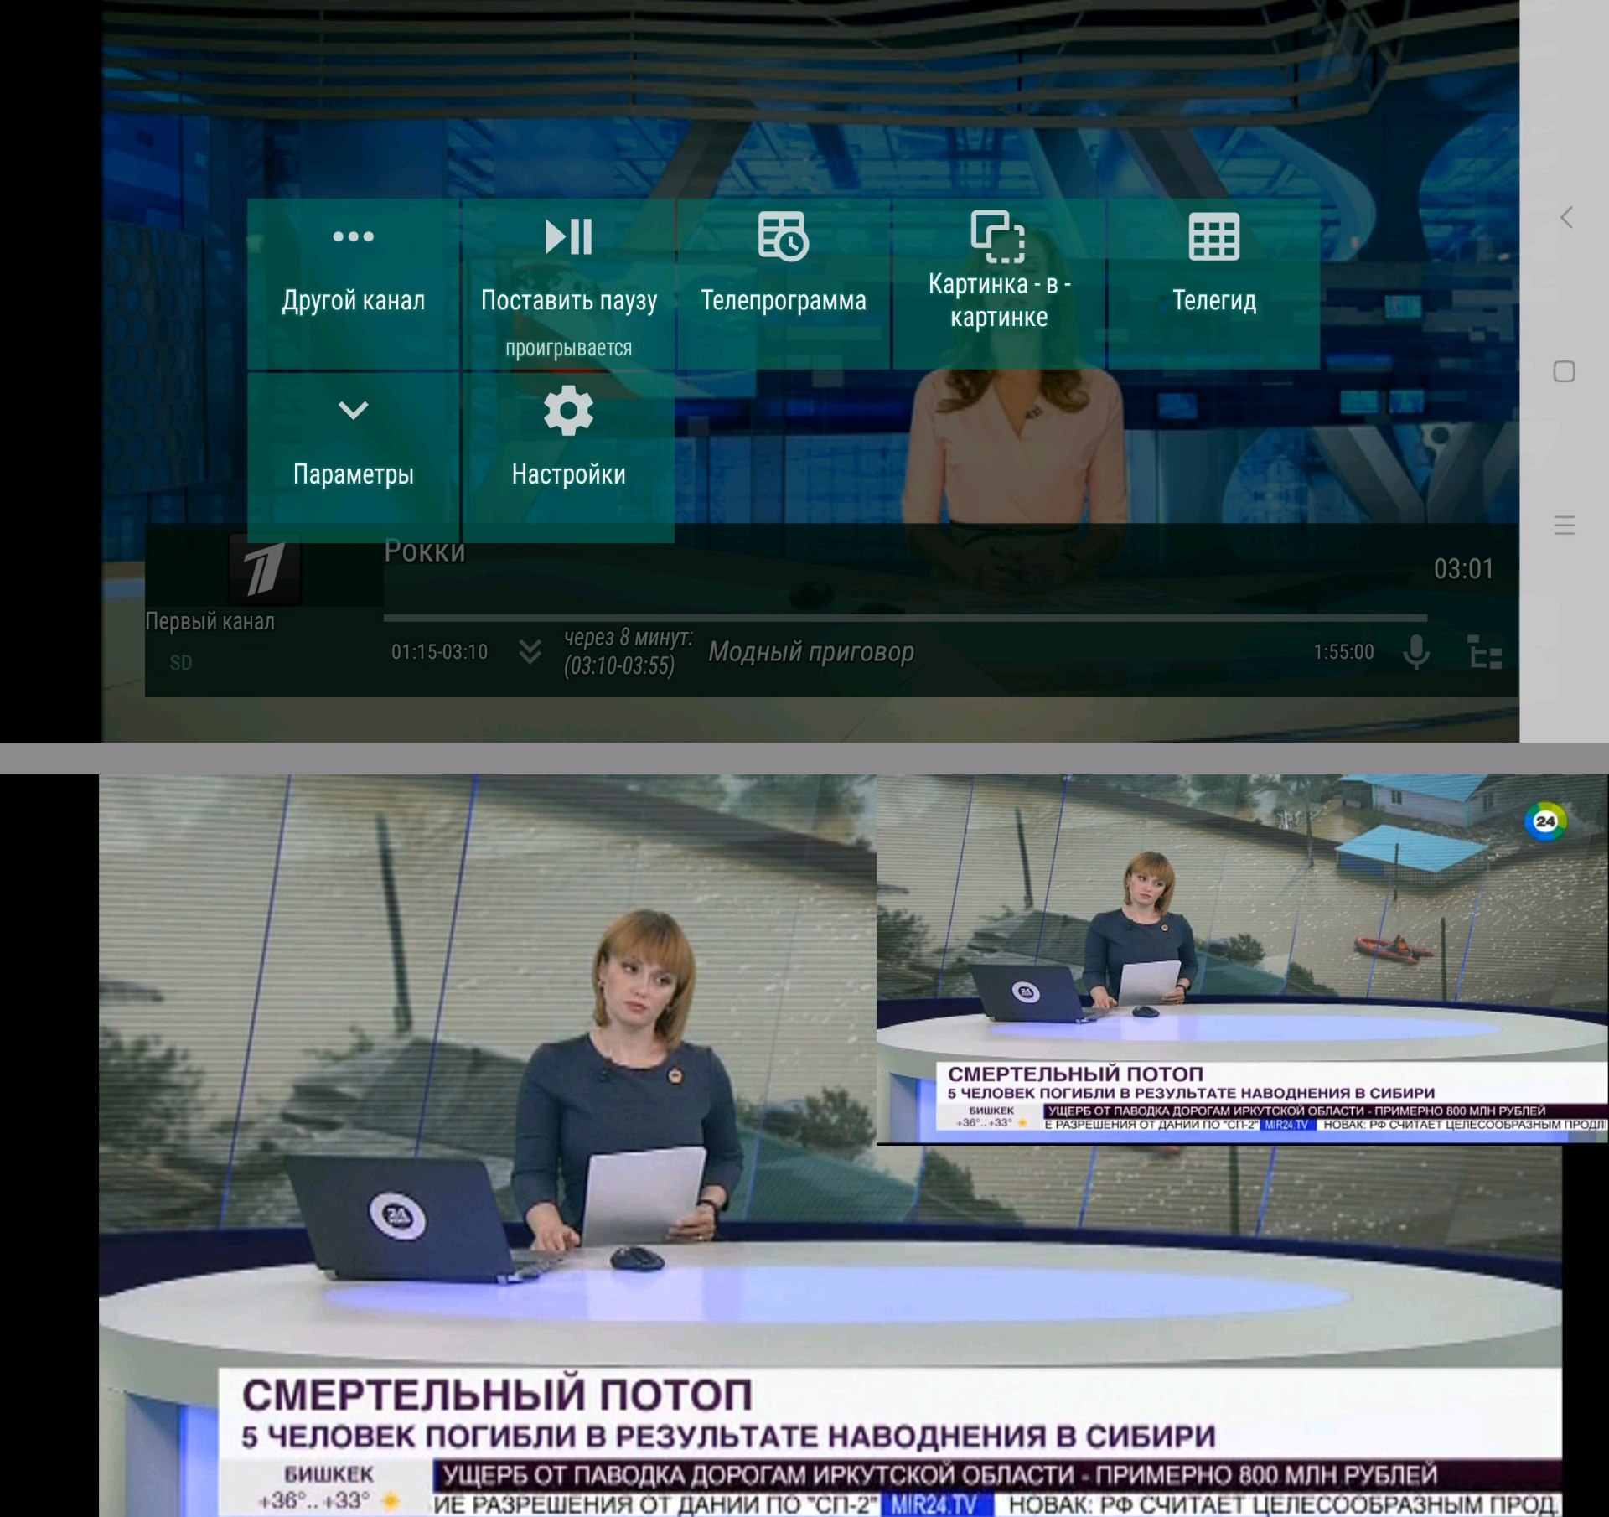Open the Телегид grid icon
Screen dimensions: 1609x1517
click(x=1213, y=236)
